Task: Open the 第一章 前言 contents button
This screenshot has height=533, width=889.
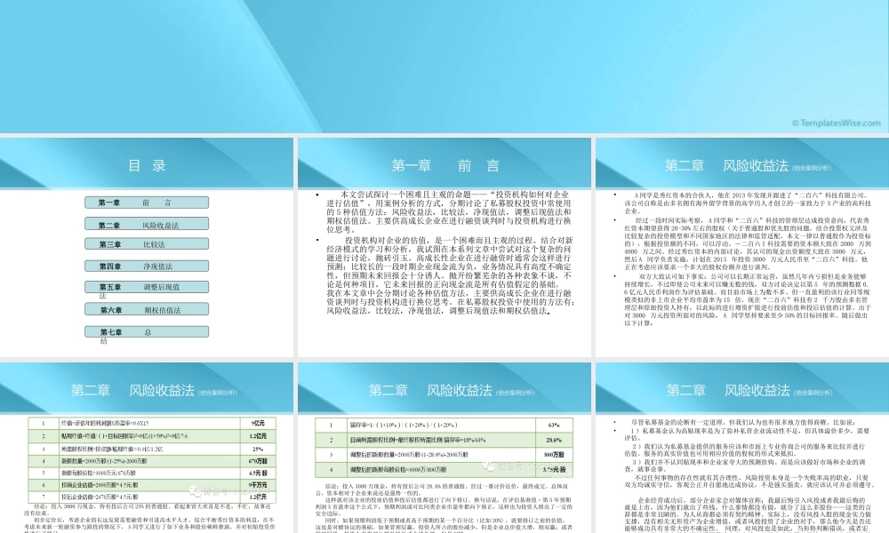Action: point(147,203)
